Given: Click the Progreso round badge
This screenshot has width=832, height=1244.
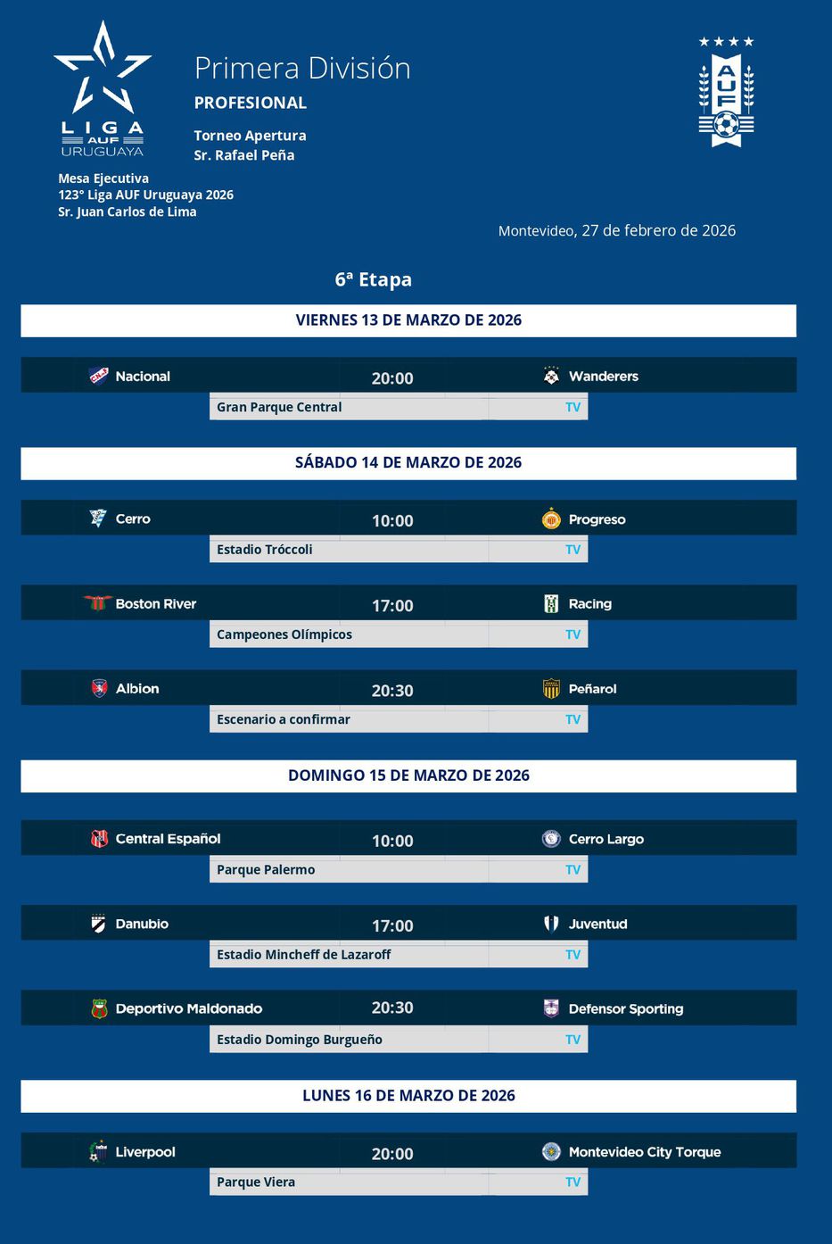Looking at the screenshot, I should (x=551, y=518).
